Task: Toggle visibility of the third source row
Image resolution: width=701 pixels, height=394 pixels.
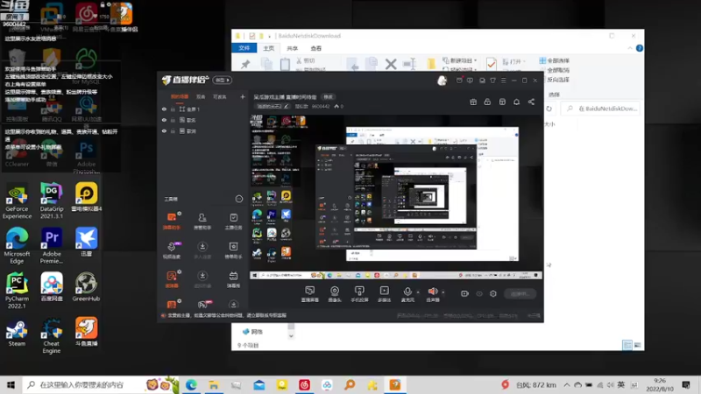Action: pyautogui.click(x=164, y=131)
